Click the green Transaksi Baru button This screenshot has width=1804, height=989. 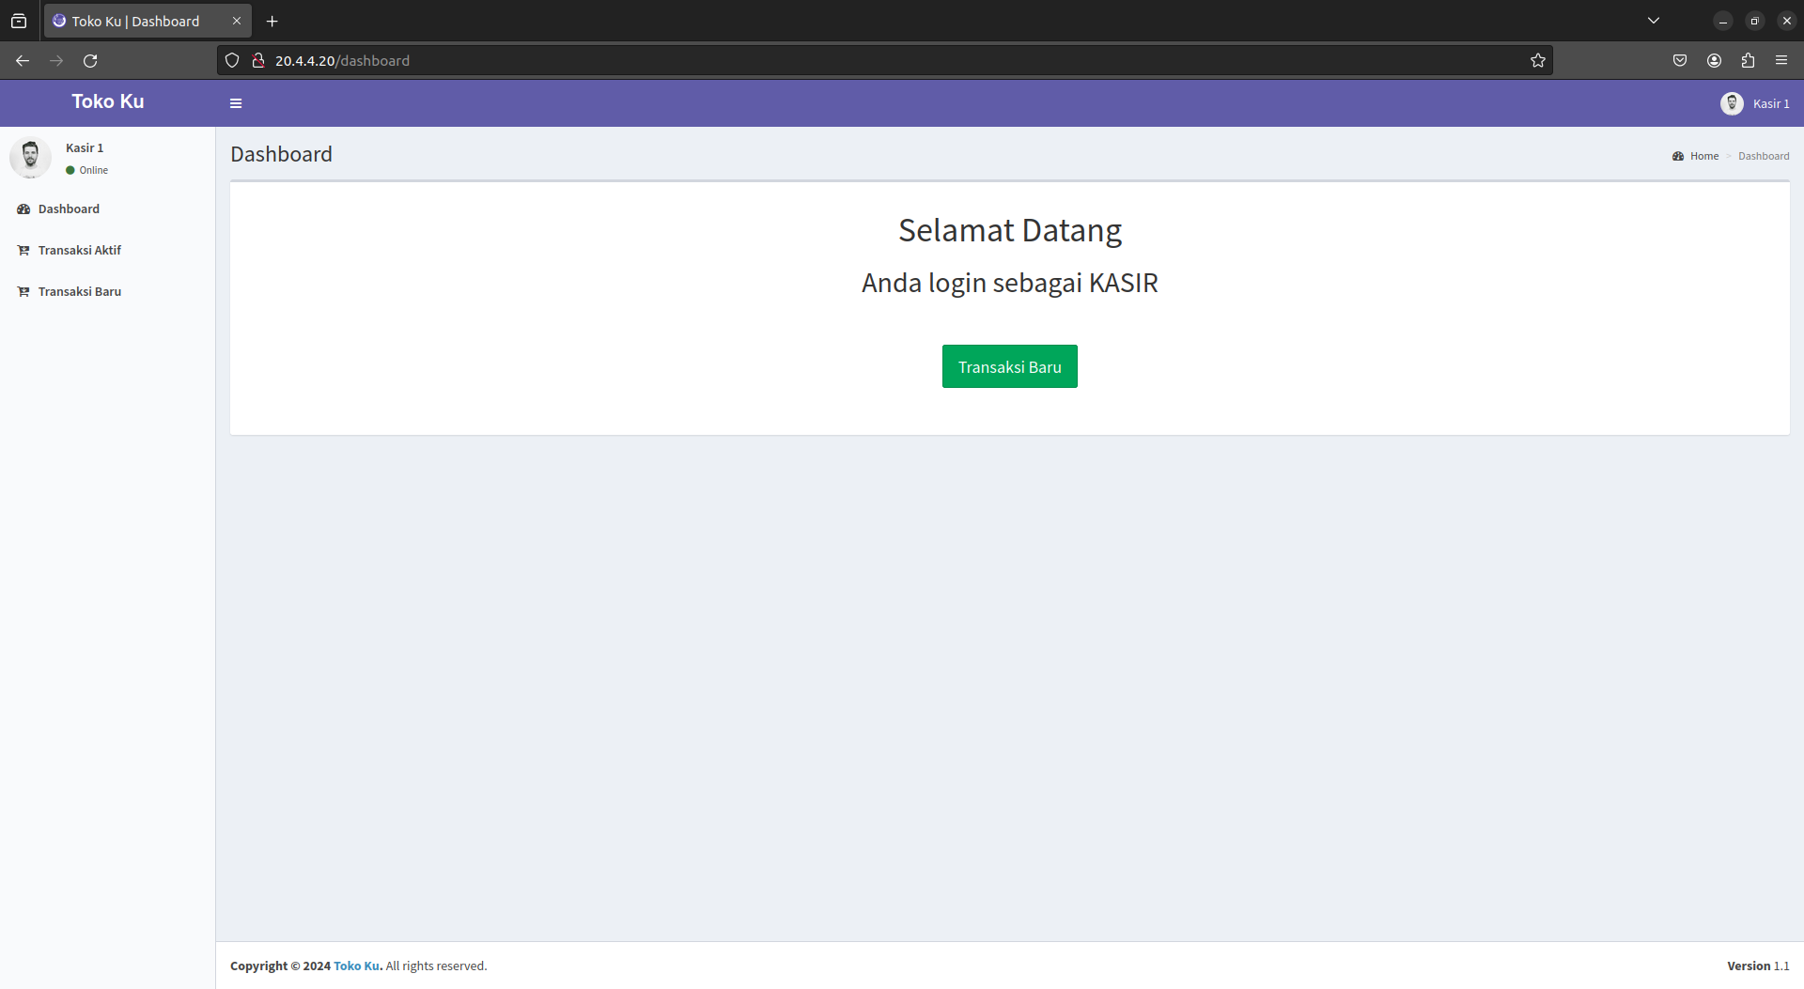click(x=1009, y=366)
